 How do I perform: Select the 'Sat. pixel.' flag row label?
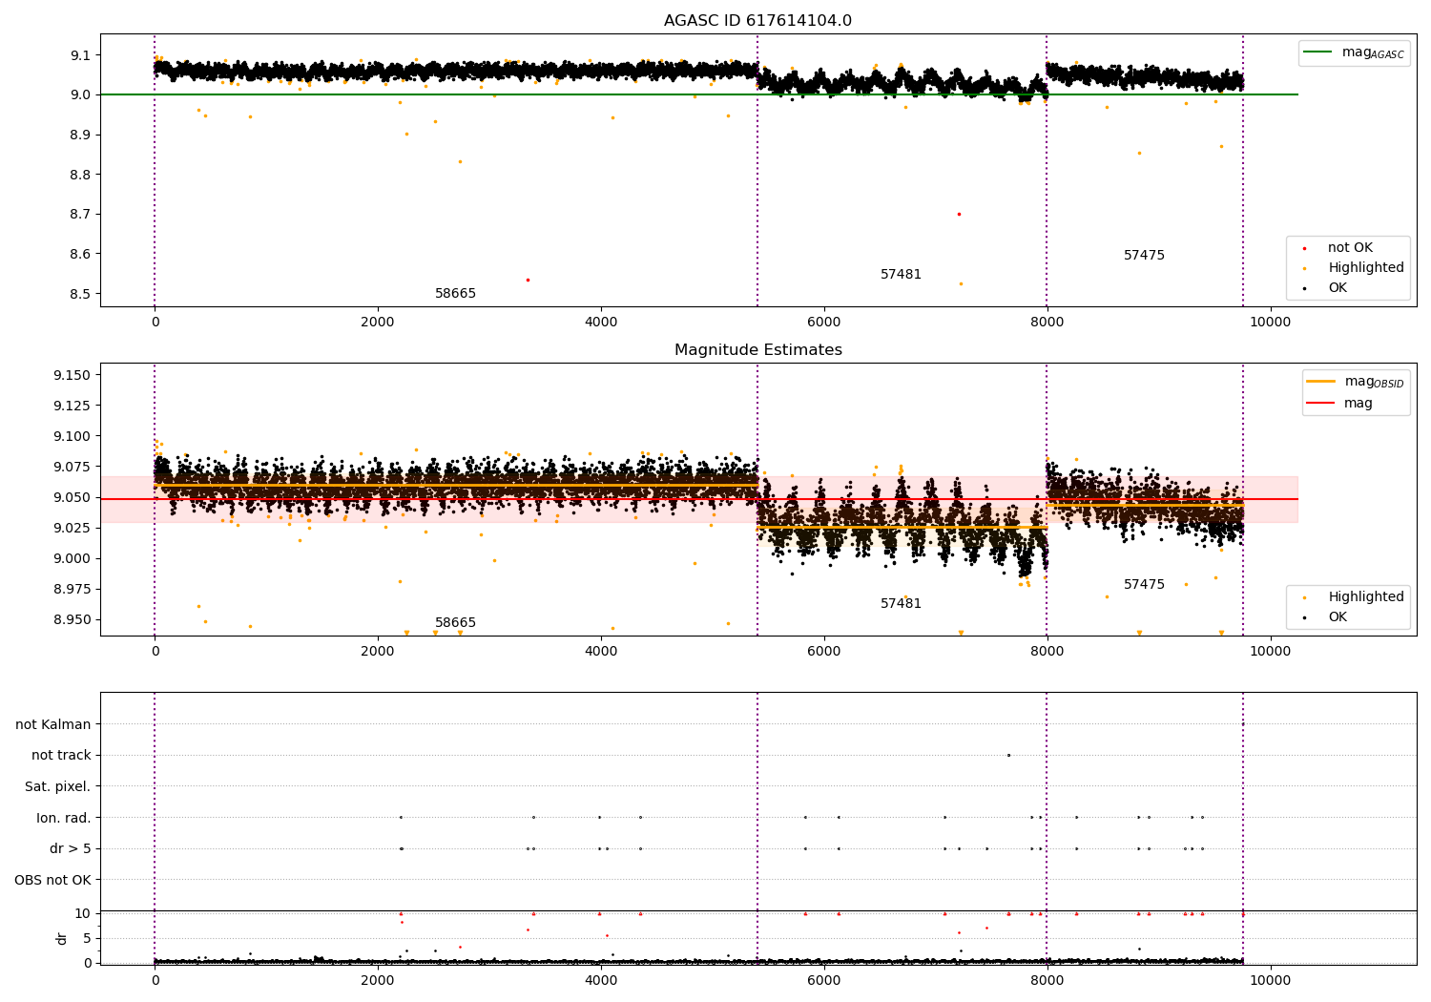point(58,786)
